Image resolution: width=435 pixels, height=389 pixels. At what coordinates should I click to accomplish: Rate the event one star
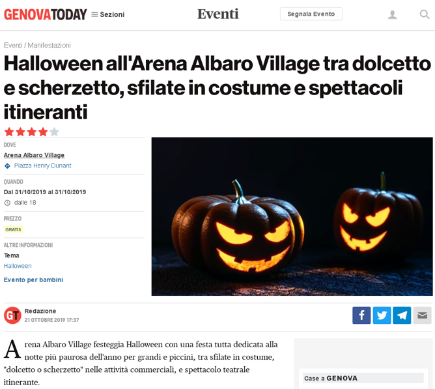pos(9,132)
